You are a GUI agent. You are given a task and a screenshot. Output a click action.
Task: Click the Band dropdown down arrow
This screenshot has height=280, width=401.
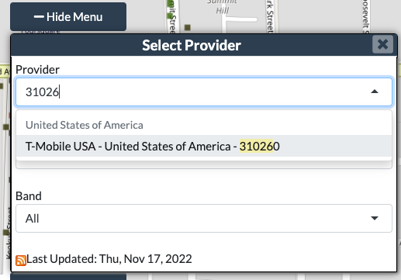[375, 218]
